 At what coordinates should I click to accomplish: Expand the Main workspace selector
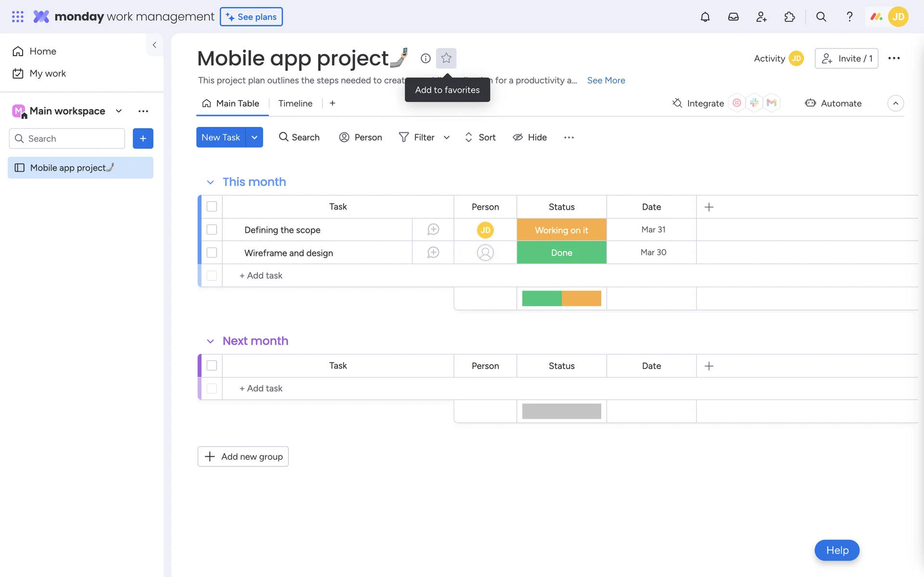point(118,111)
